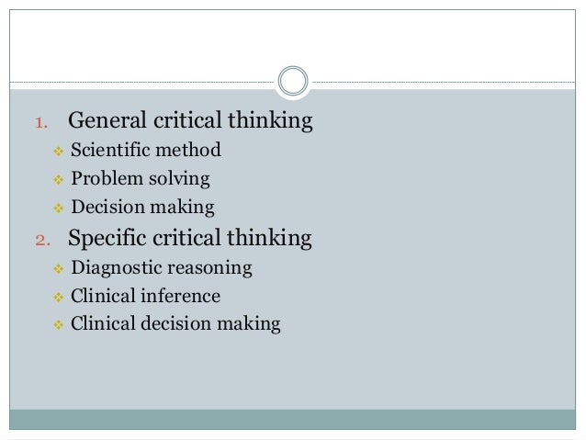
Task: Click the heading General critical thinking
Action: (x=190, y=120)
